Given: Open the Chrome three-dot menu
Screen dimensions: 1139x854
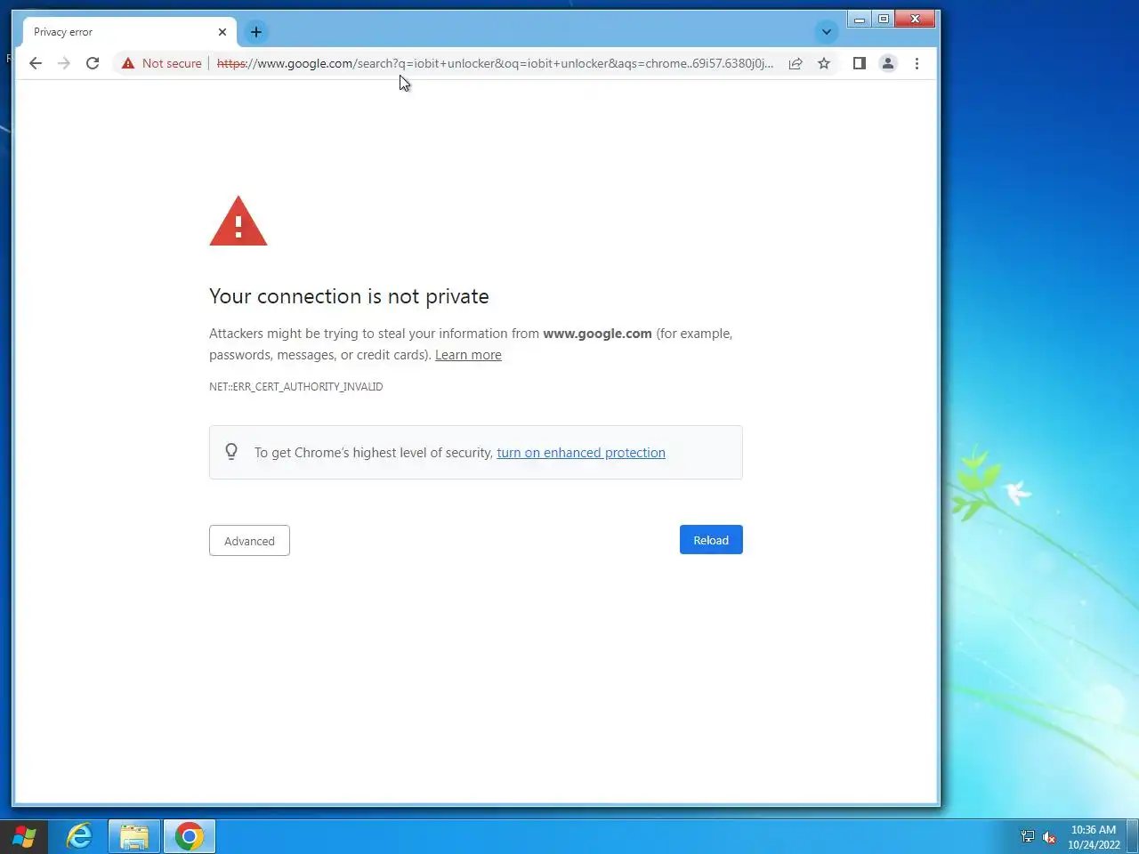Looking at the screenshot, I should click(917, 63).
